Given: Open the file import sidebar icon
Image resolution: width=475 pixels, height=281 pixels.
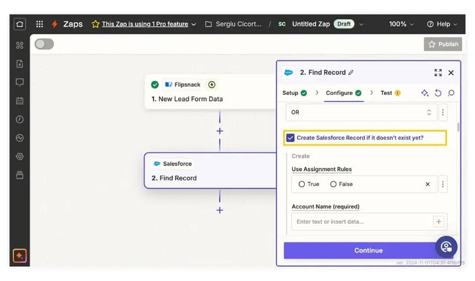Looking at the screenshot, I should [20, 64].
